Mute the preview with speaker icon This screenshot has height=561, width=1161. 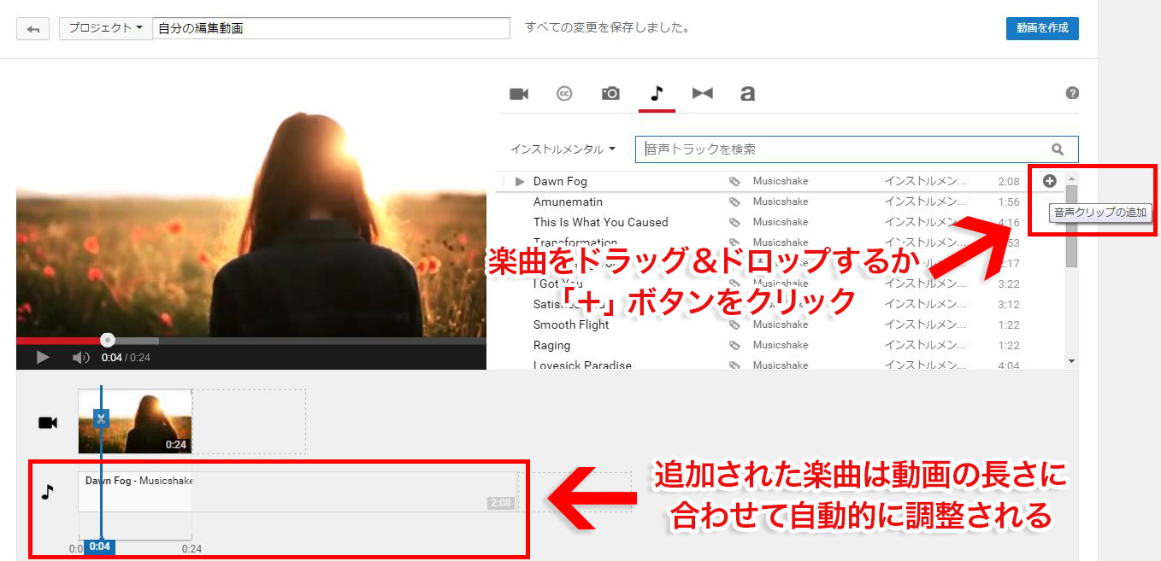80,358
